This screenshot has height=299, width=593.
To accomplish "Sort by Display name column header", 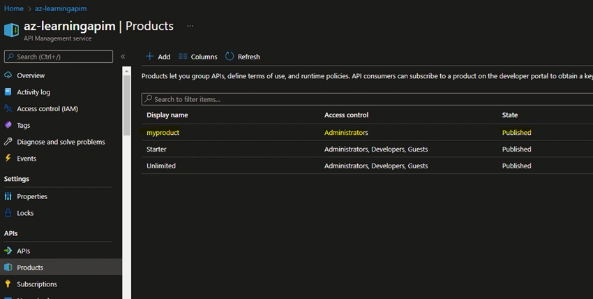I will (167, 115).
